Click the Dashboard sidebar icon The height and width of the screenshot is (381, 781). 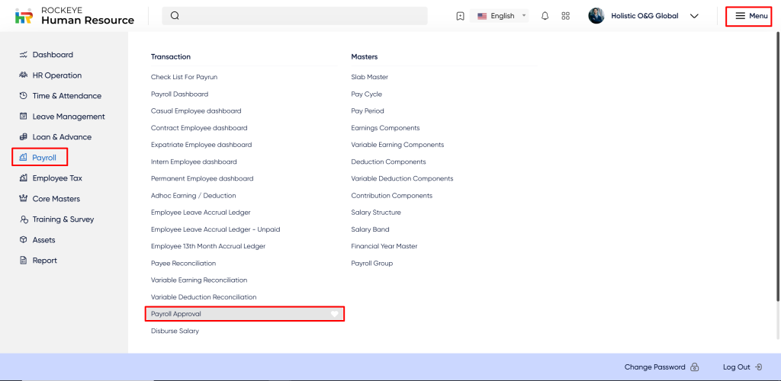click(x=24, y=55)
